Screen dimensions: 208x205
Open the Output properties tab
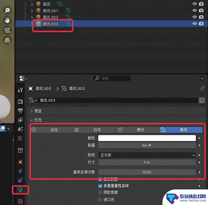point(20,111)
